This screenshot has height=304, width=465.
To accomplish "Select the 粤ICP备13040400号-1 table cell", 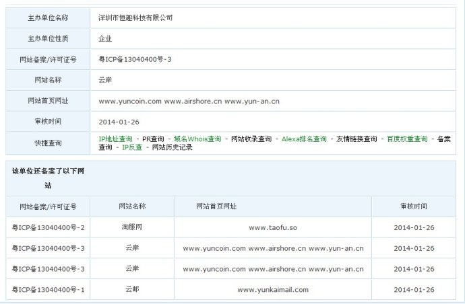I will coord(48,289).
